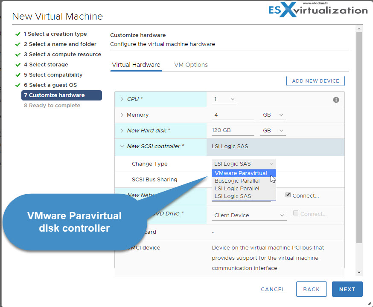This screenshot has width=373, height=307.
Task: Click the ADD NEW DEVICE button
Action: tap(315, 81)
